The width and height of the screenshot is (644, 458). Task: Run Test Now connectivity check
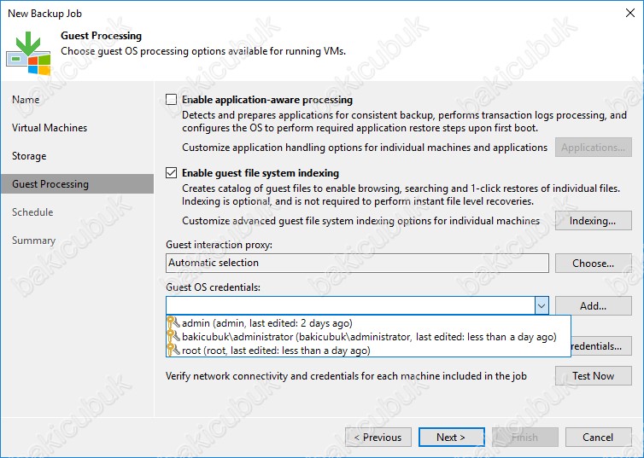pyautogui.click(x=594, y=375)
